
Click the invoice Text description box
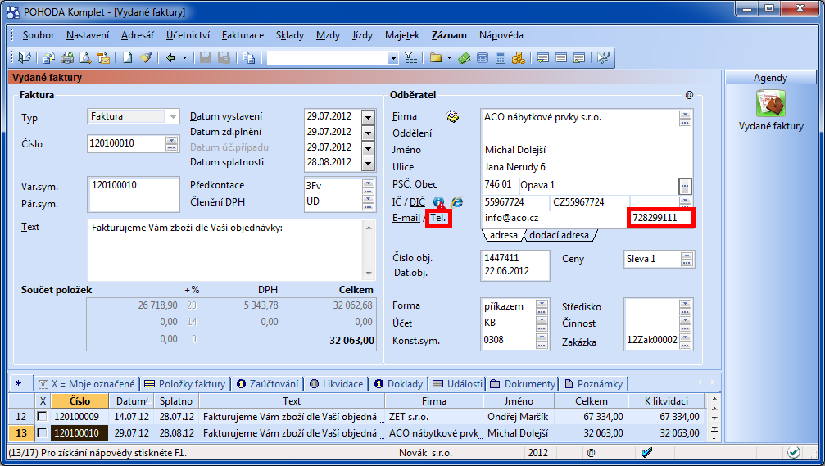[x=225, y=250]
